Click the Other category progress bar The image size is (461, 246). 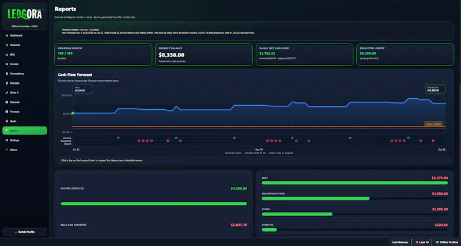point(354,214)
